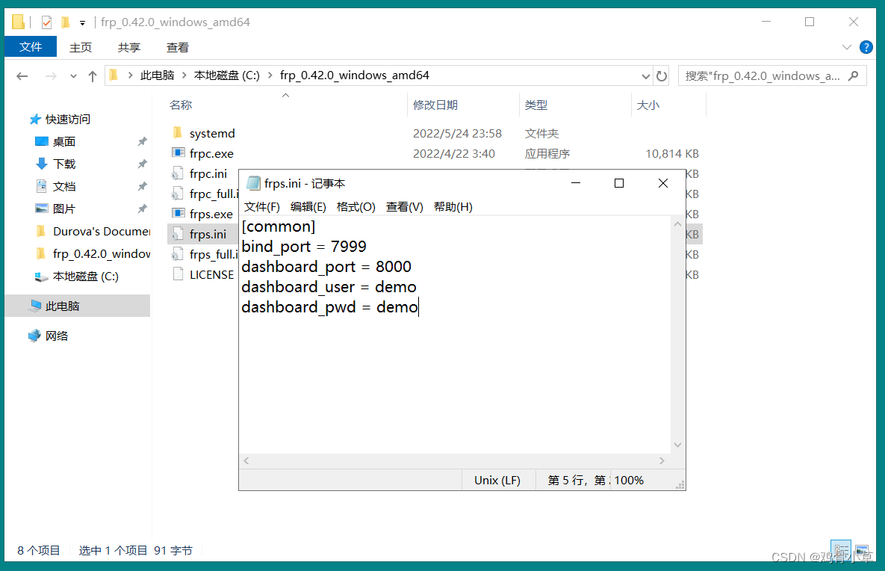Open the 文件 ribbon tab in Explorer
This screenshot has height=571, width=885.
(x=31, y=47)
